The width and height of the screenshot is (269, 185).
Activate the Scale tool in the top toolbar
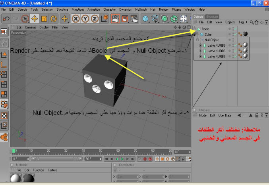coord(44,19)
